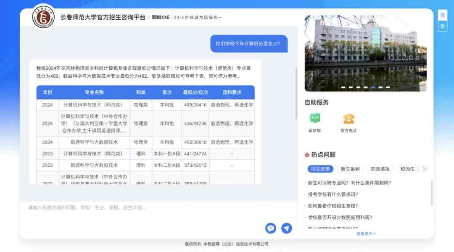Click the top 简 side button
454x252 pixels.
(442, 16)
